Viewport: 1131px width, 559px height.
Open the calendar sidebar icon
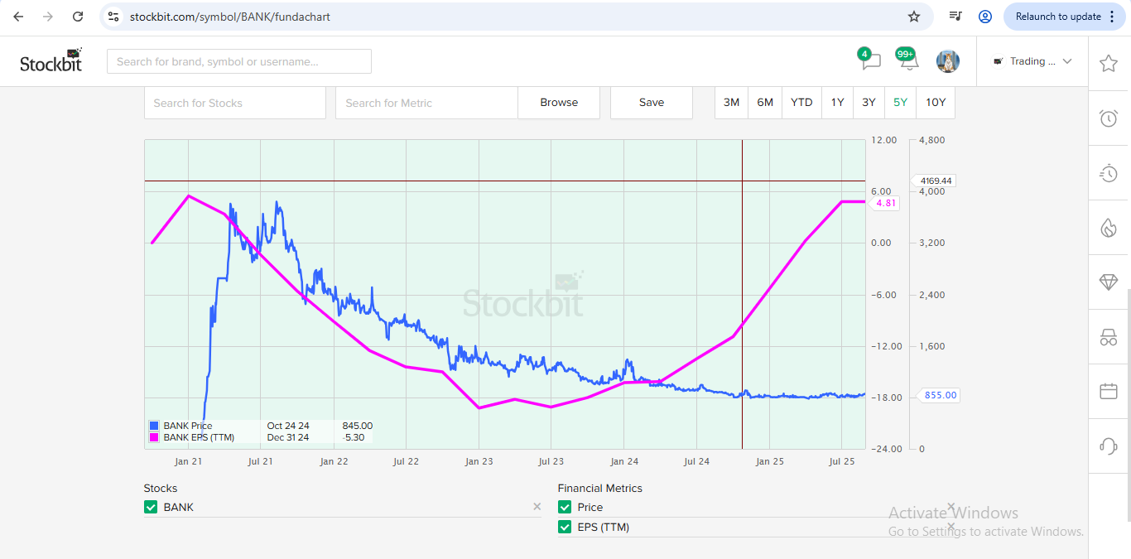(x=1109, y=391)
